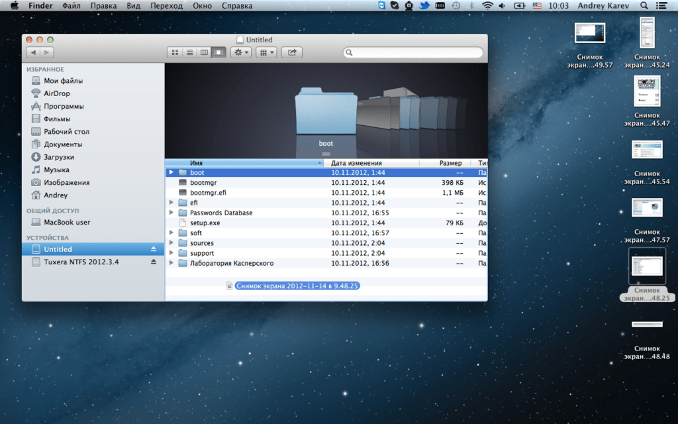Open the Arrange items dropdown

[266, 52]
